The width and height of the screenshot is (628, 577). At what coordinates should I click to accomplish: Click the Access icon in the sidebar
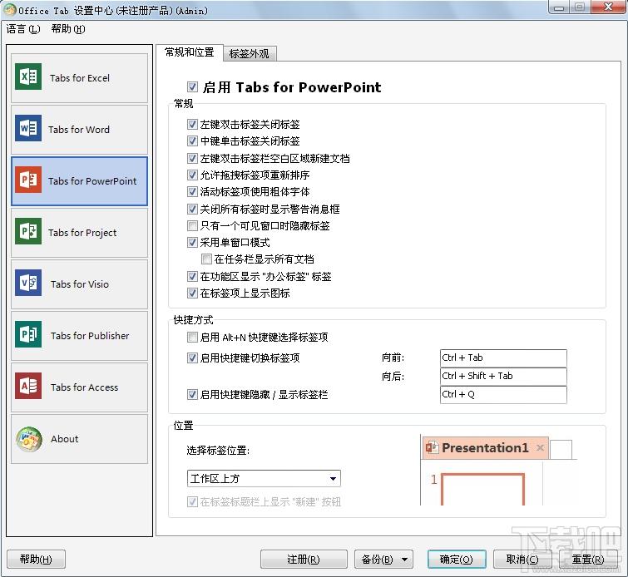(x=28, y=386)
